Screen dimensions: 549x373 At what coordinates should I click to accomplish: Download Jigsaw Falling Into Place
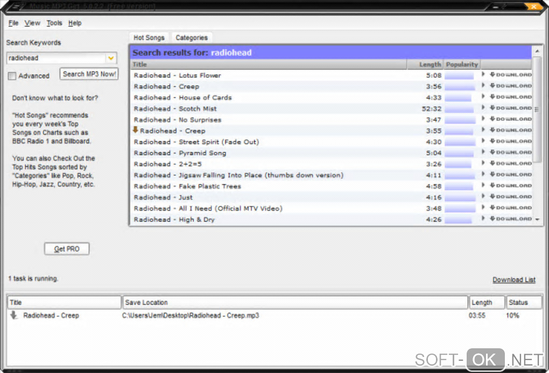point(510,175)
